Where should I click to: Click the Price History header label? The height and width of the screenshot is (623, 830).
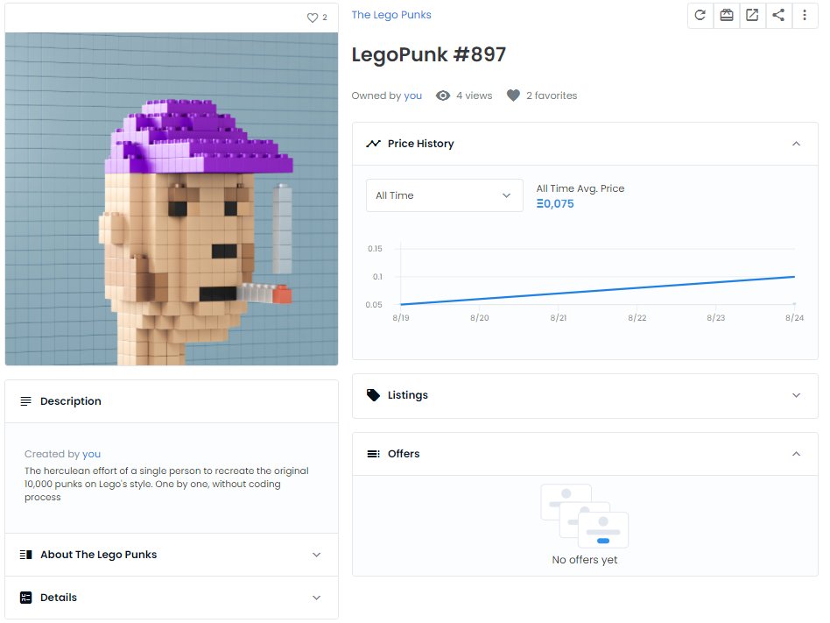click(420, 144)
